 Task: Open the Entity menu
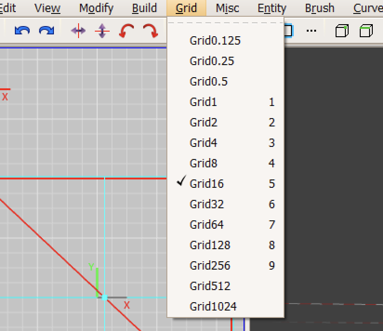point(272,8)
